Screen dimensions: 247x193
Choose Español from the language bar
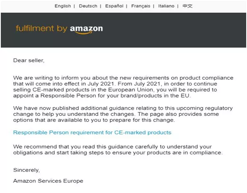click(x=114, y=6)
